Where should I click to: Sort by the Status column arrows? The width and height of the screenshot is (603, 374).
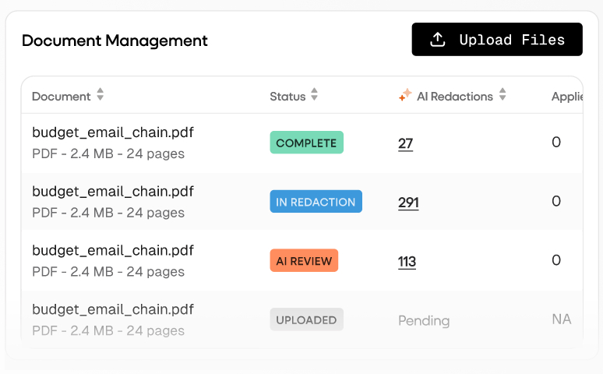click(314, 94)
